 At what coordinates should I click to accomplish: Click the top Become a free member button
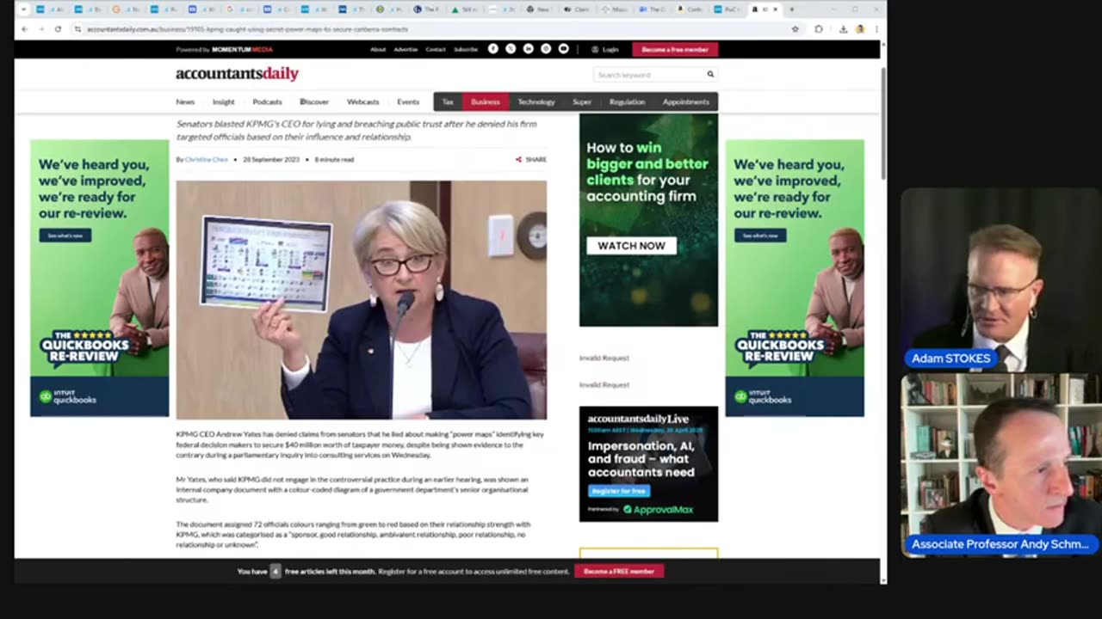click(x=675, y=50)
